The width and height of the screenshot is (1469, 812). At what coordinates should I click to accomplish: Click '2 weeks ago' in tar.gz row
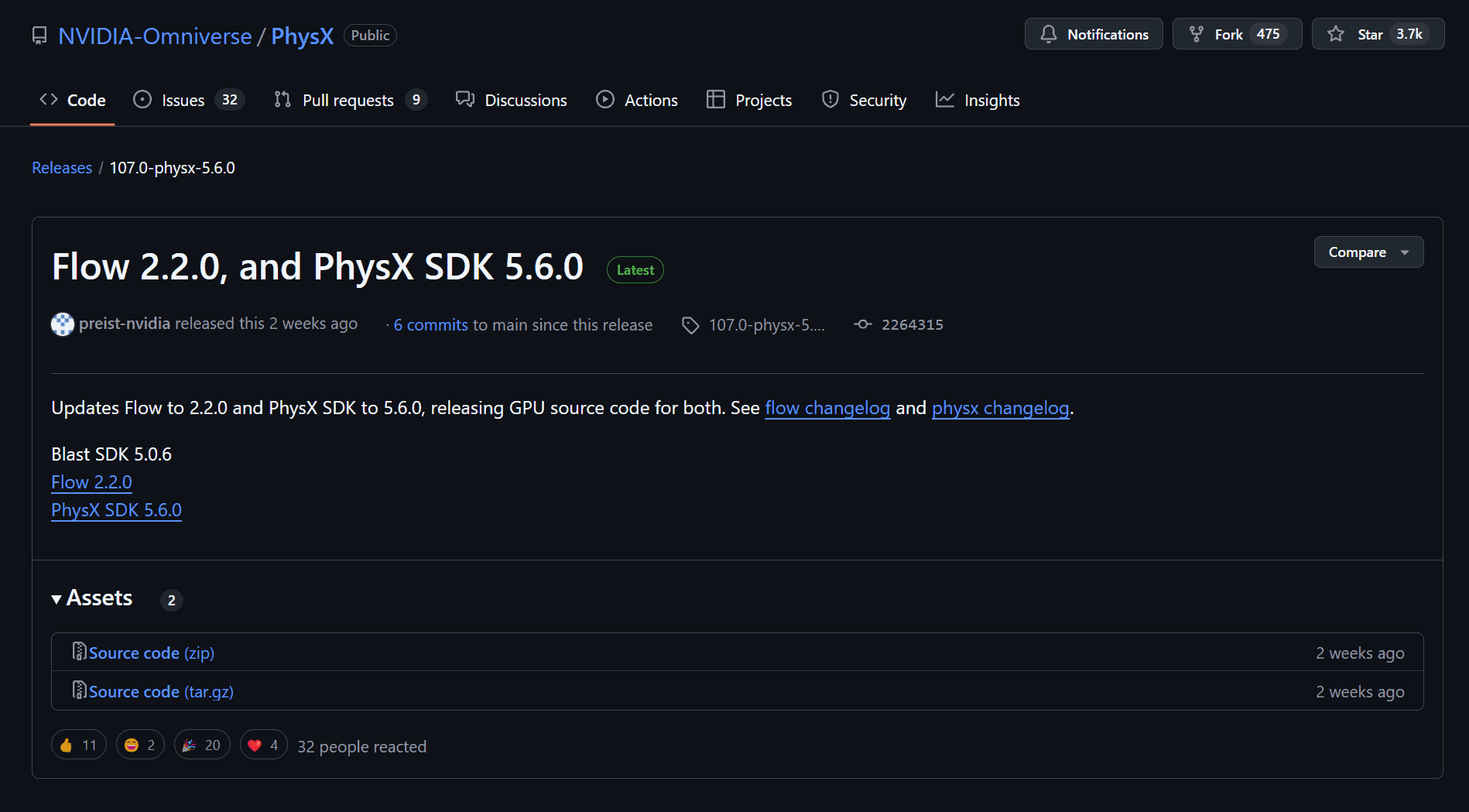click(1360, 692)
